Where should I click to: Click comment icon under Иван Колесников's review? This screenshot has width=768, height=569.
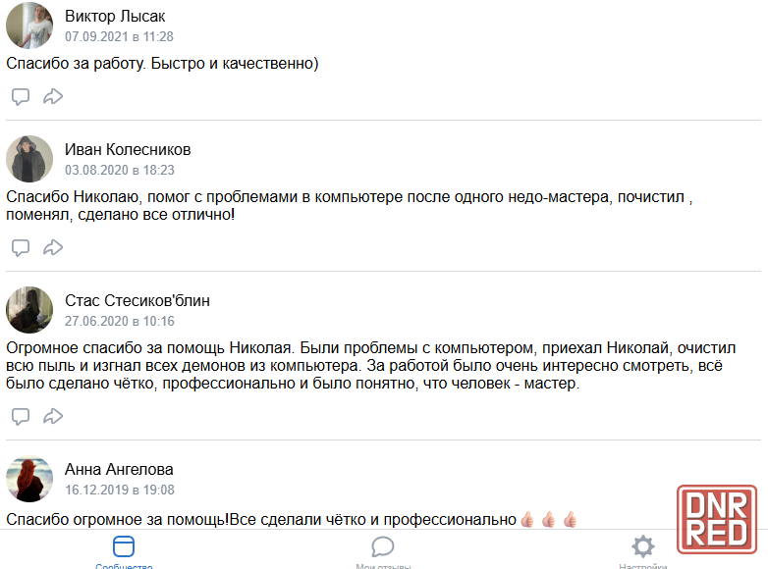[21, 247]
